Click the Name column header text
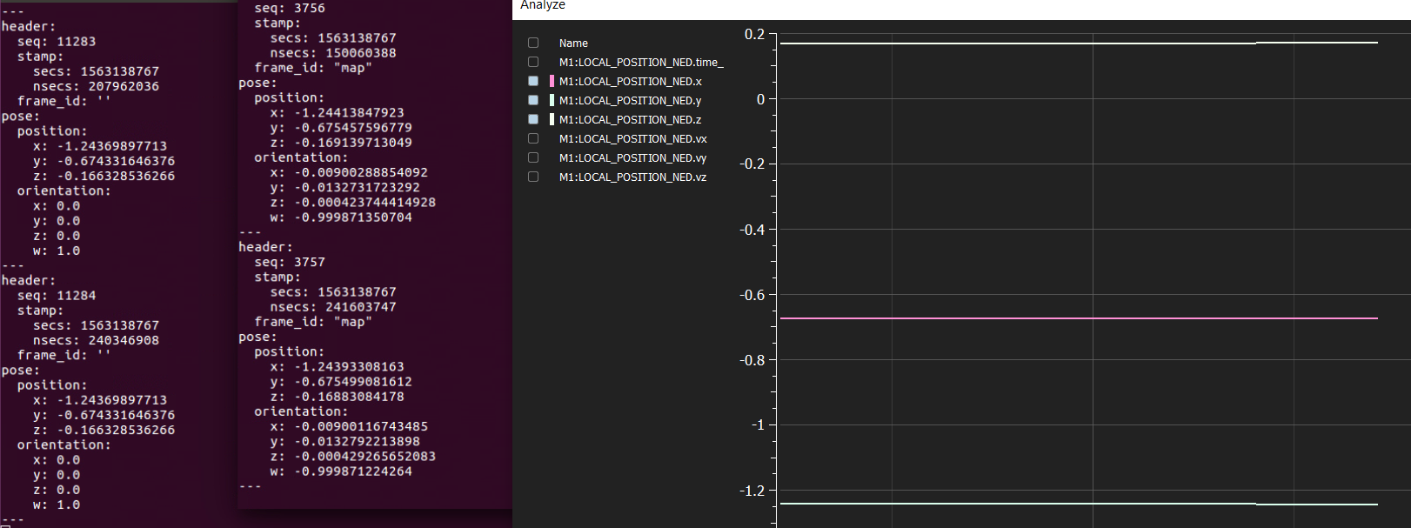Screen dimensions: 1411x528 click(x=573, y=43)
